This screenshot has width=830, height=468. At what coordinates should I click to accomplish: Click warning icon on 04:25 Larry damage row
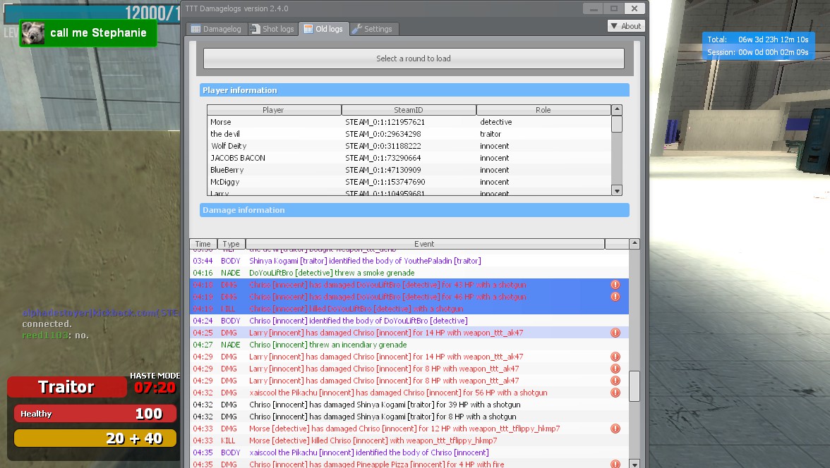click(x=615, y=333)
